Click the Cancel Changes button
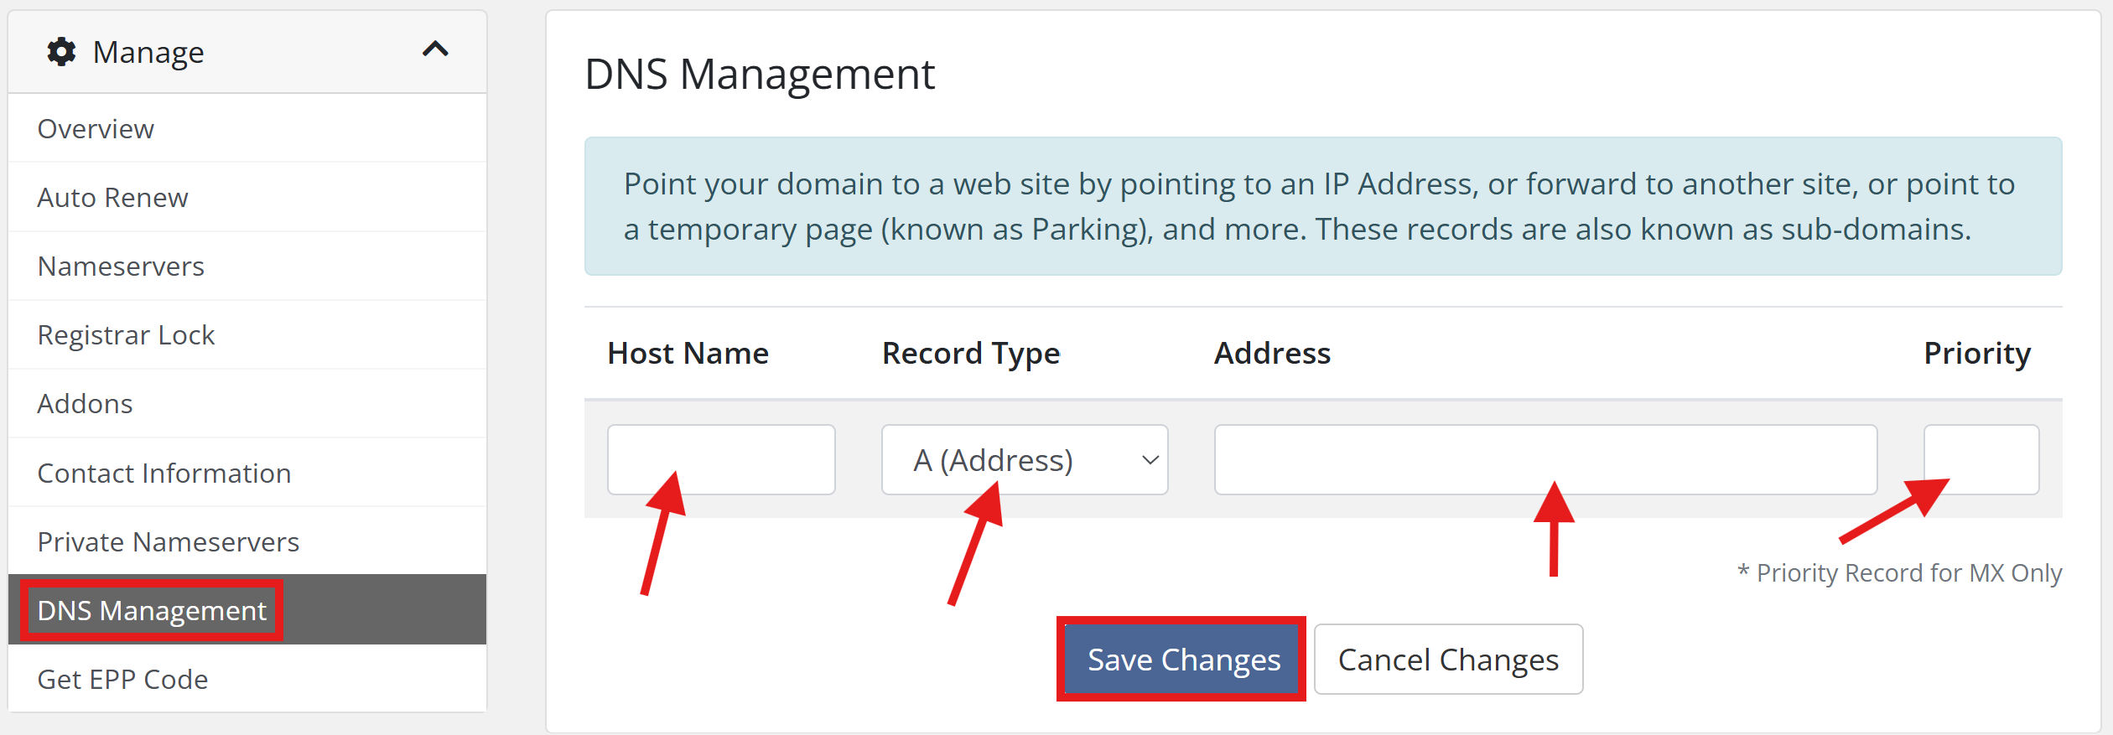2113x735 pixels. tap(1448, 660)
